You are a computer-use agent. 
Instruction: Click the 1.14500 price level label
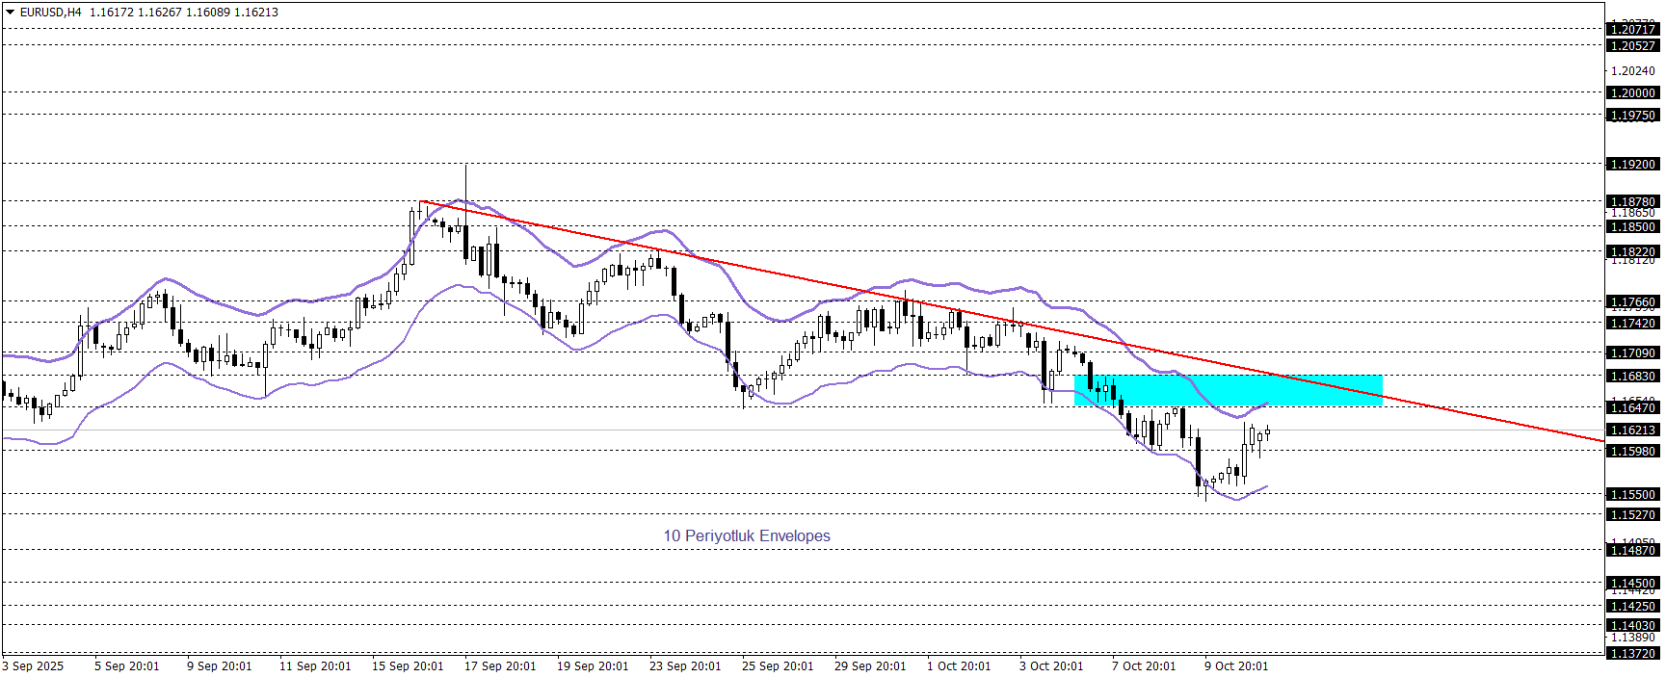(1633, 584)
